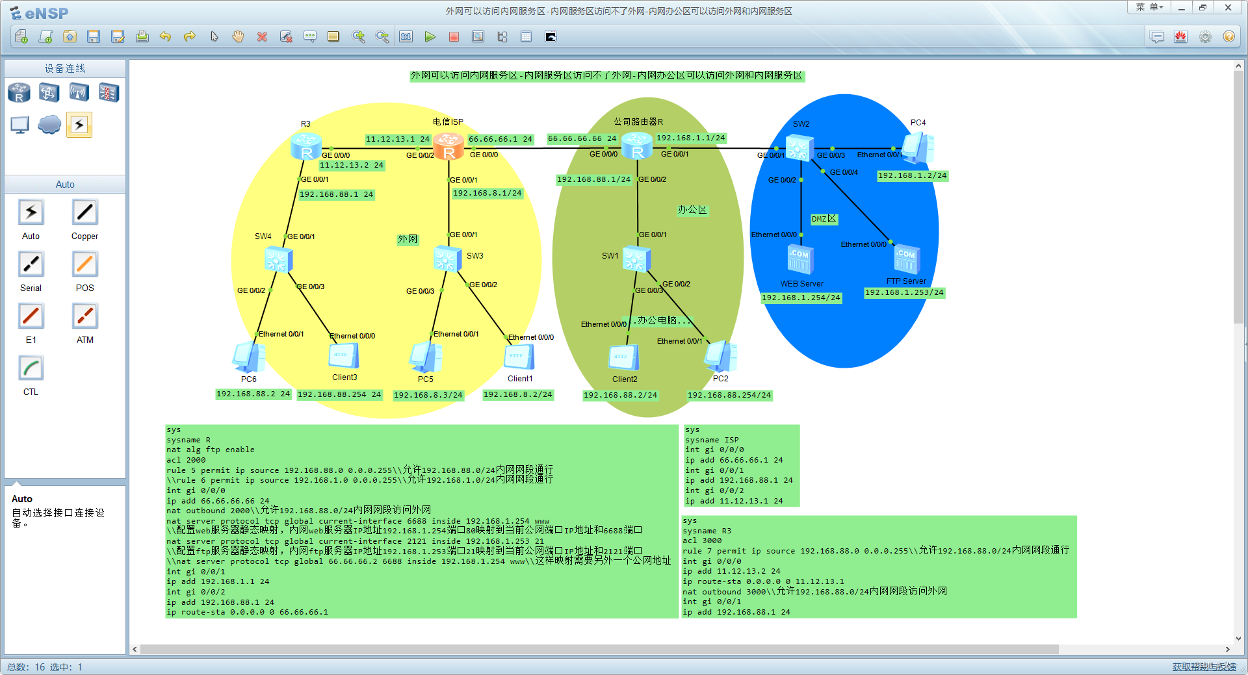1248x675 pixels.
Task: Click the 外网 zone label
Action: tap(408, 239)
